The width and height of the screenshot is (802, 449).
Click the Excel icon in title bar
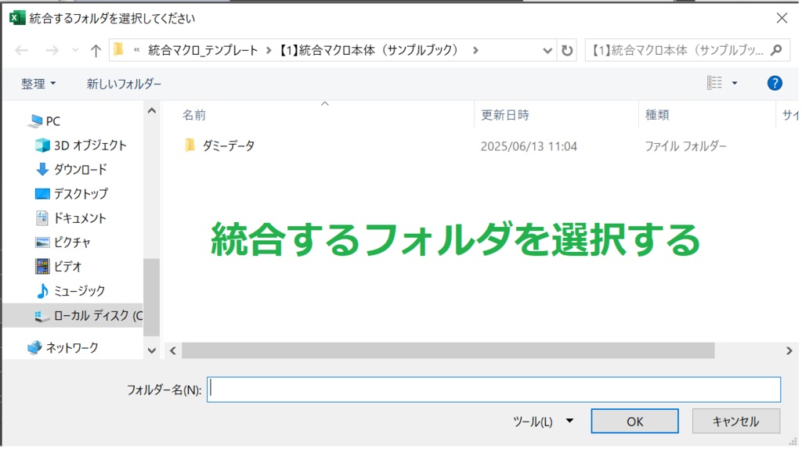point(17,18)
